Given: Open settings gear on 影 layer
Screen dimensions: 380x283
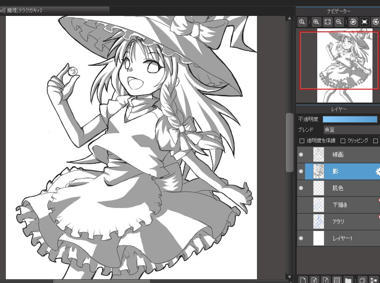Looking at the screenshot, I should [378, 172].
